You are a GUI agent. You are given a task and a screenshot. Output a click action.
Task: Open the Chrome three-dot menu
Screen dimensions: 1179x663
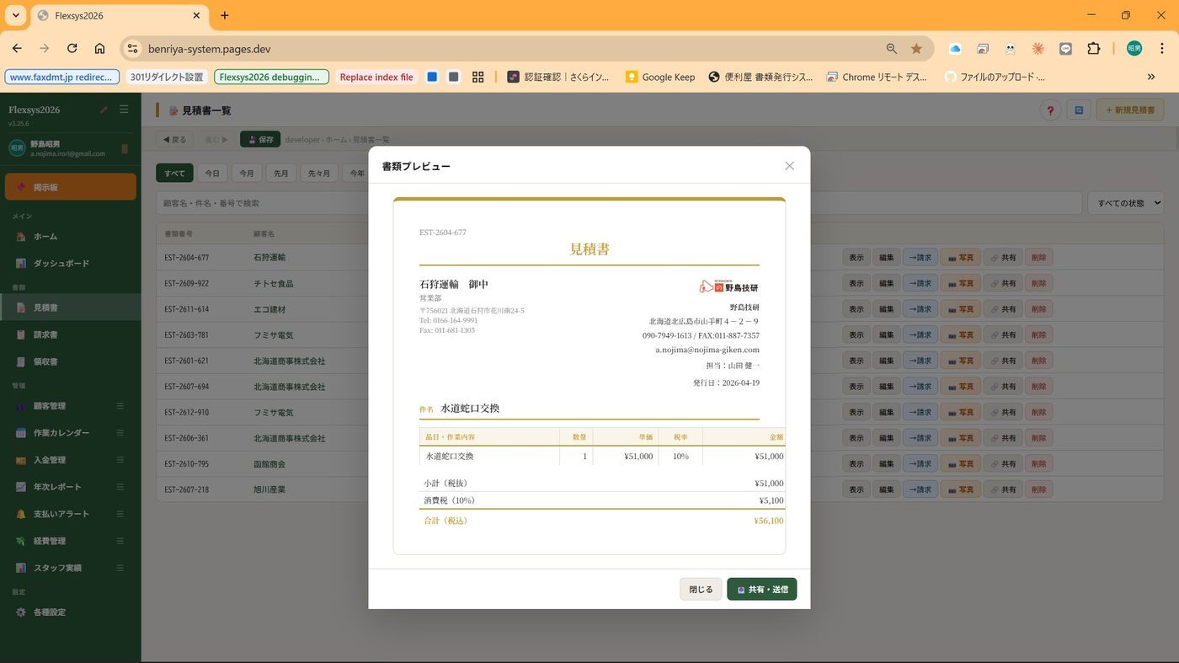coord(1162,49)
